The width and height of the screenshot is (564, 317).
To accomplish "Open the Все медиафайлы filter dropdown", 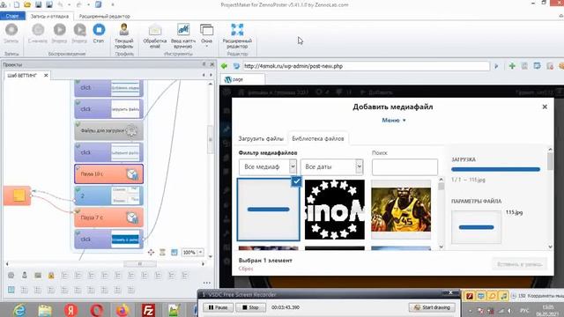I will point(268,166).
